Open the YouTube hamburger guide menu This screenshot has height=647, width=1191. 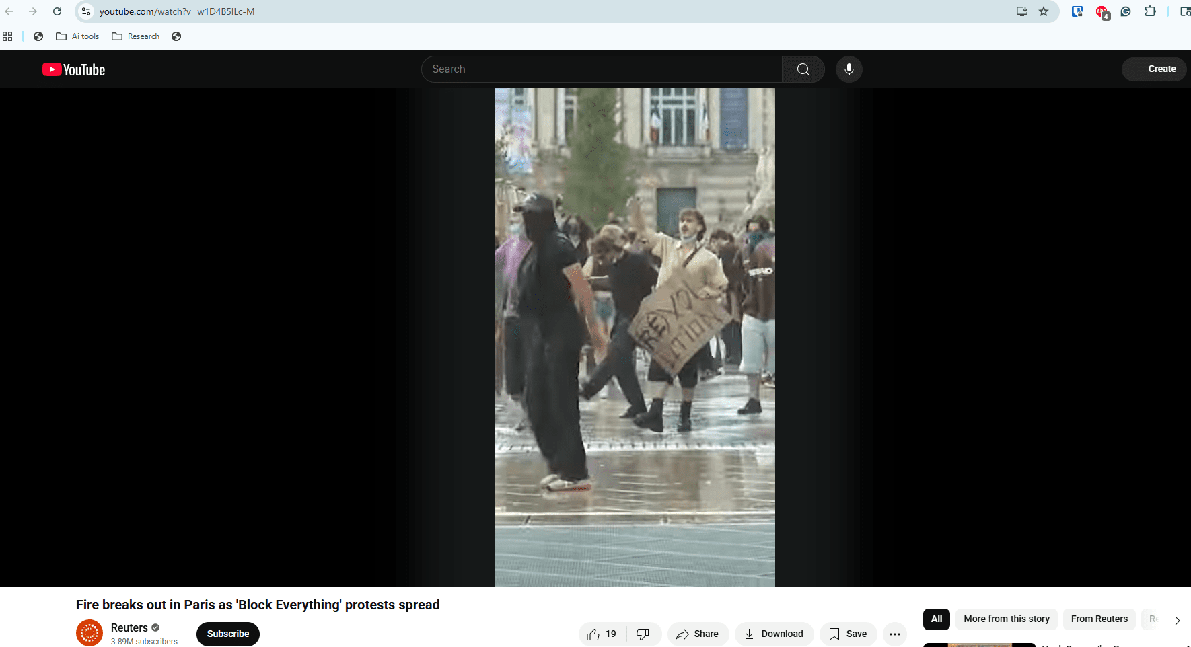coord(18,69)
